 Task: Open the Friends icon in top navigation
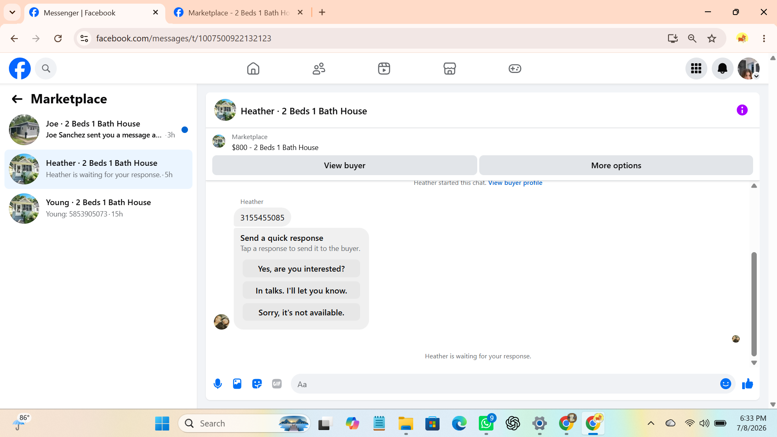319,69
